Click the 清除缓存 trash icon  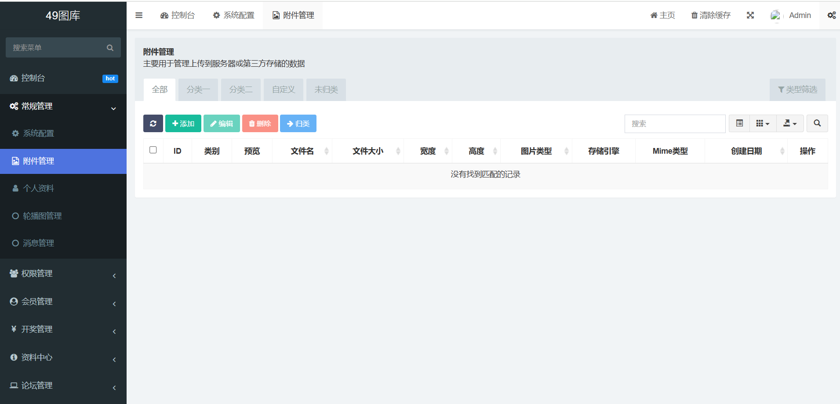695,15
